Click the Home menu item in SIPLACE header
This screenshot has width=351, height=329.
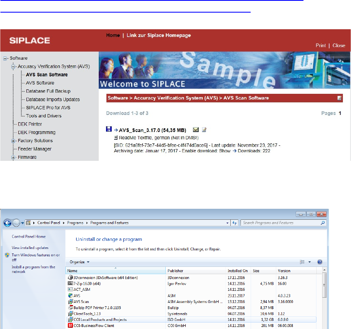click(113, 35)
